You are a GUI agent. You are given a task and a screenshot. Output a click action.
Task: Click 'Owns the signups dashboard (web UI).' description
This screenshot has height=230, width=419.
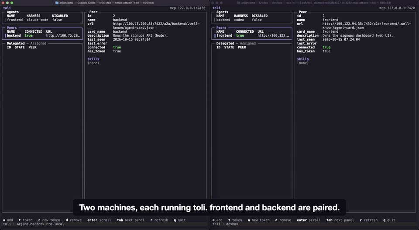[x=358, y=35]
